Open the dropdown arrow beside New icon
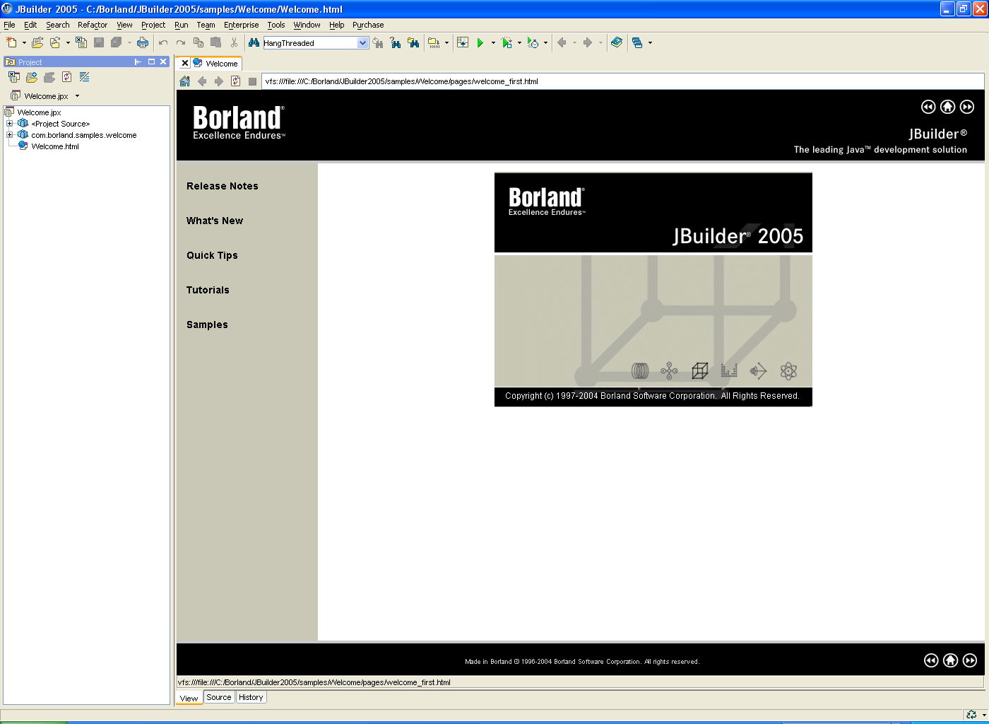 pos(24,42)
